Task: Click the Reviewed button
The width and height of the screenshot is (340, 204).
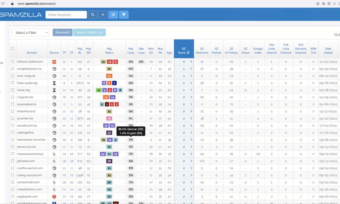Action: [x=63, y=33]
